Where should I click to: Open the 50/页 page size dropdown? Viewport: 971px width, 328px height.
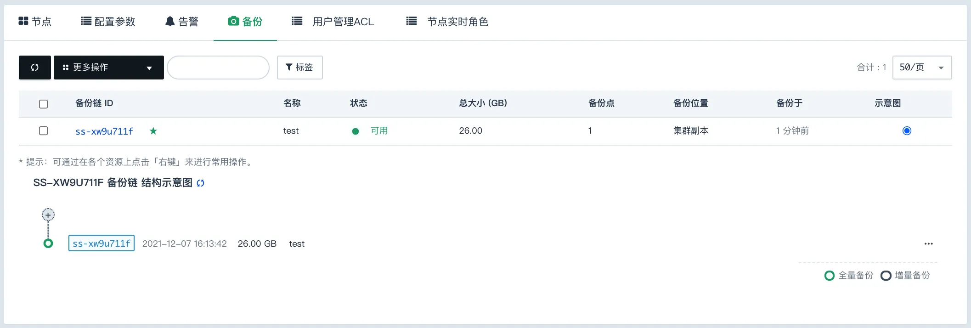(x=921, y=67)
